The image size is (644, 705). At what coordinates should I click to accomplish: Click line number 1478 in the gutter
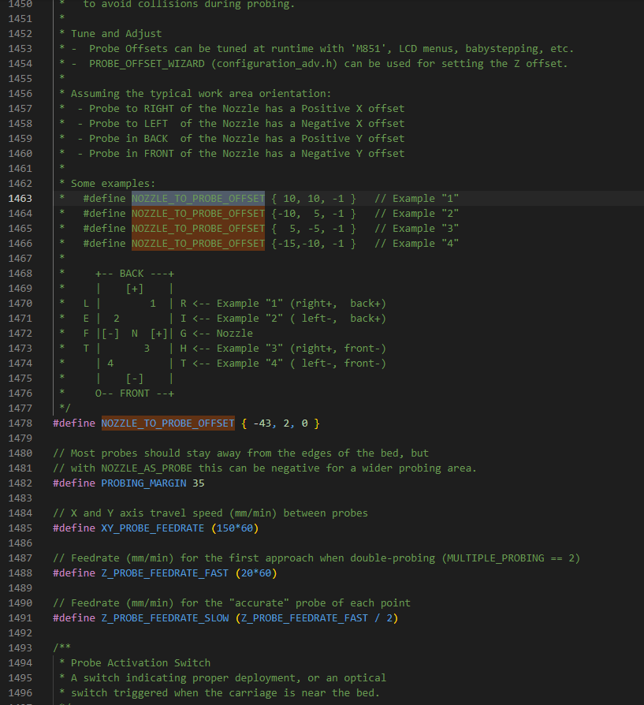tap(20, 423)
